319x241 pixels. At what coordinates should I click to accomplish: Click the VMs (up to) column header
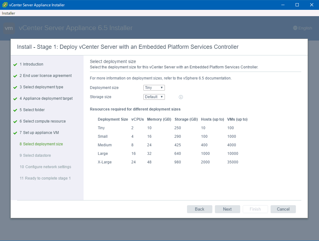point(237,119)
